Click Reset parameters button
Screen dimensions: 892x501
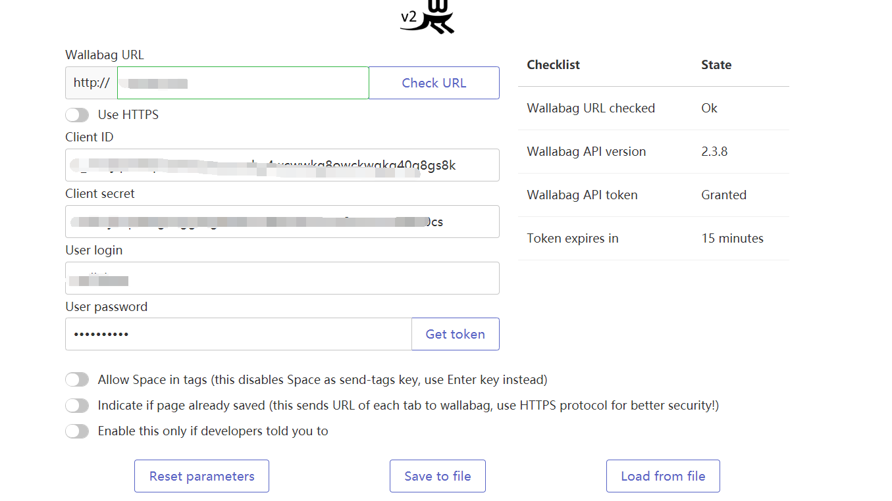(x=201, y=476)
